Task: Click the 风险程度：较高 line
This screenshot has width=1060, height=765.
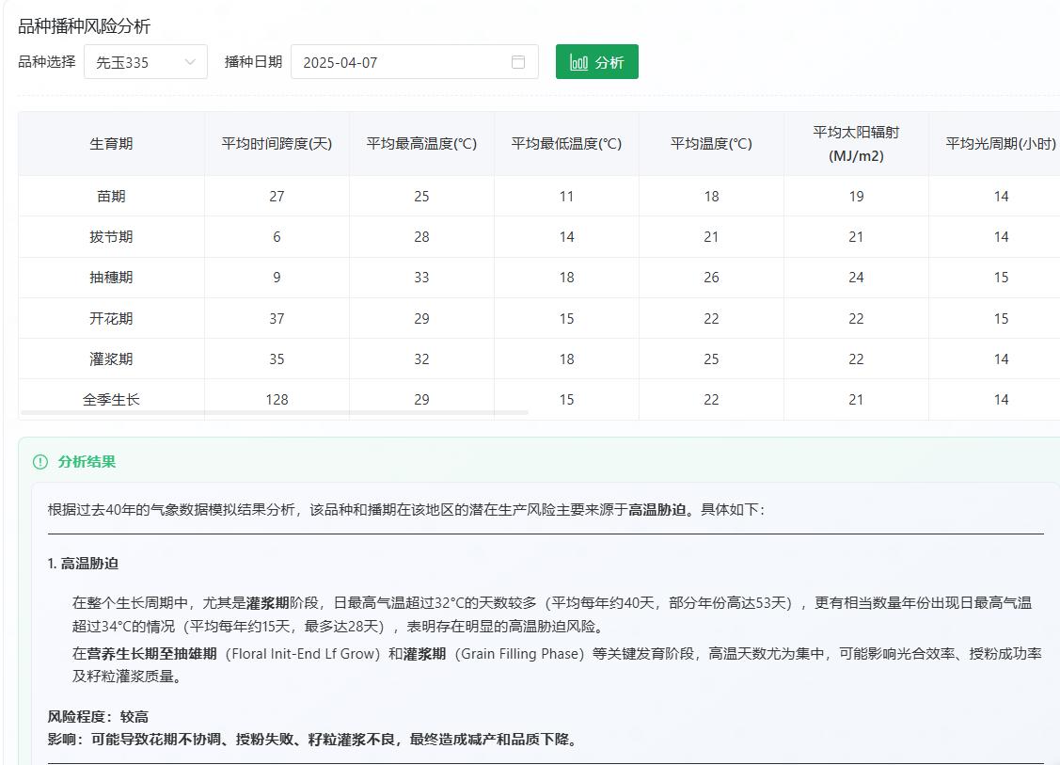Action: click(98, 716)
